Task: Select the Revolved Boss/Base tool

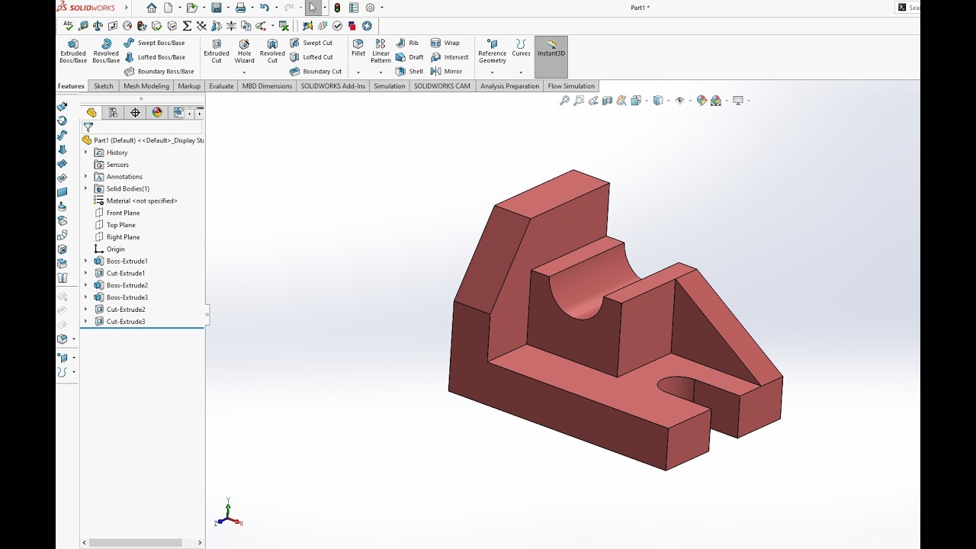Action: (106, 51)
